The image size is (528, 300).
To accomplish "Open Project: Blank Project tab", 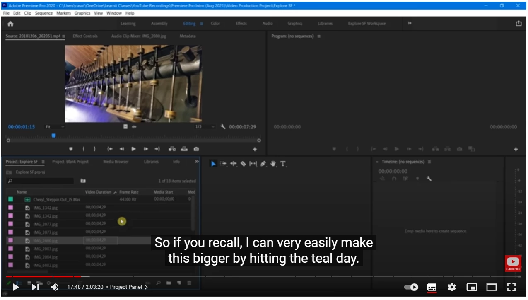I will [x=70, y=162].
